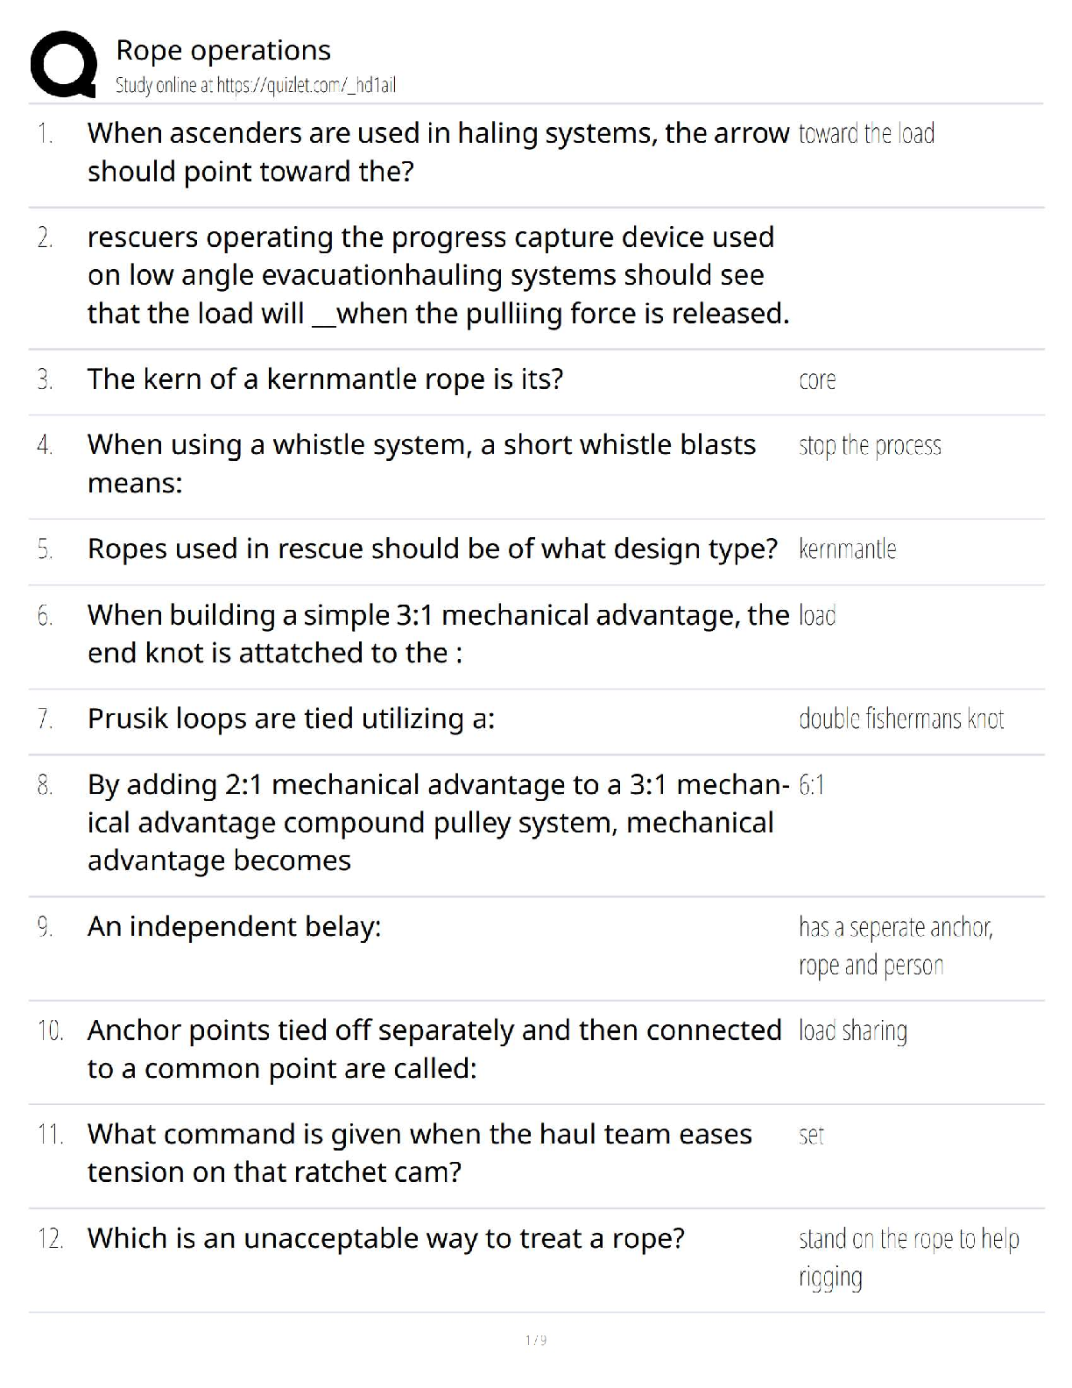1072x1388 pixels.
Task: Click the kern of kernmantle rope question
Action: tap(325, 379)
